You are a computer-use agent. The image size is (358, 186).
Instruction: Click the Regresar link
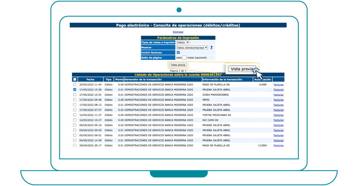178,32
